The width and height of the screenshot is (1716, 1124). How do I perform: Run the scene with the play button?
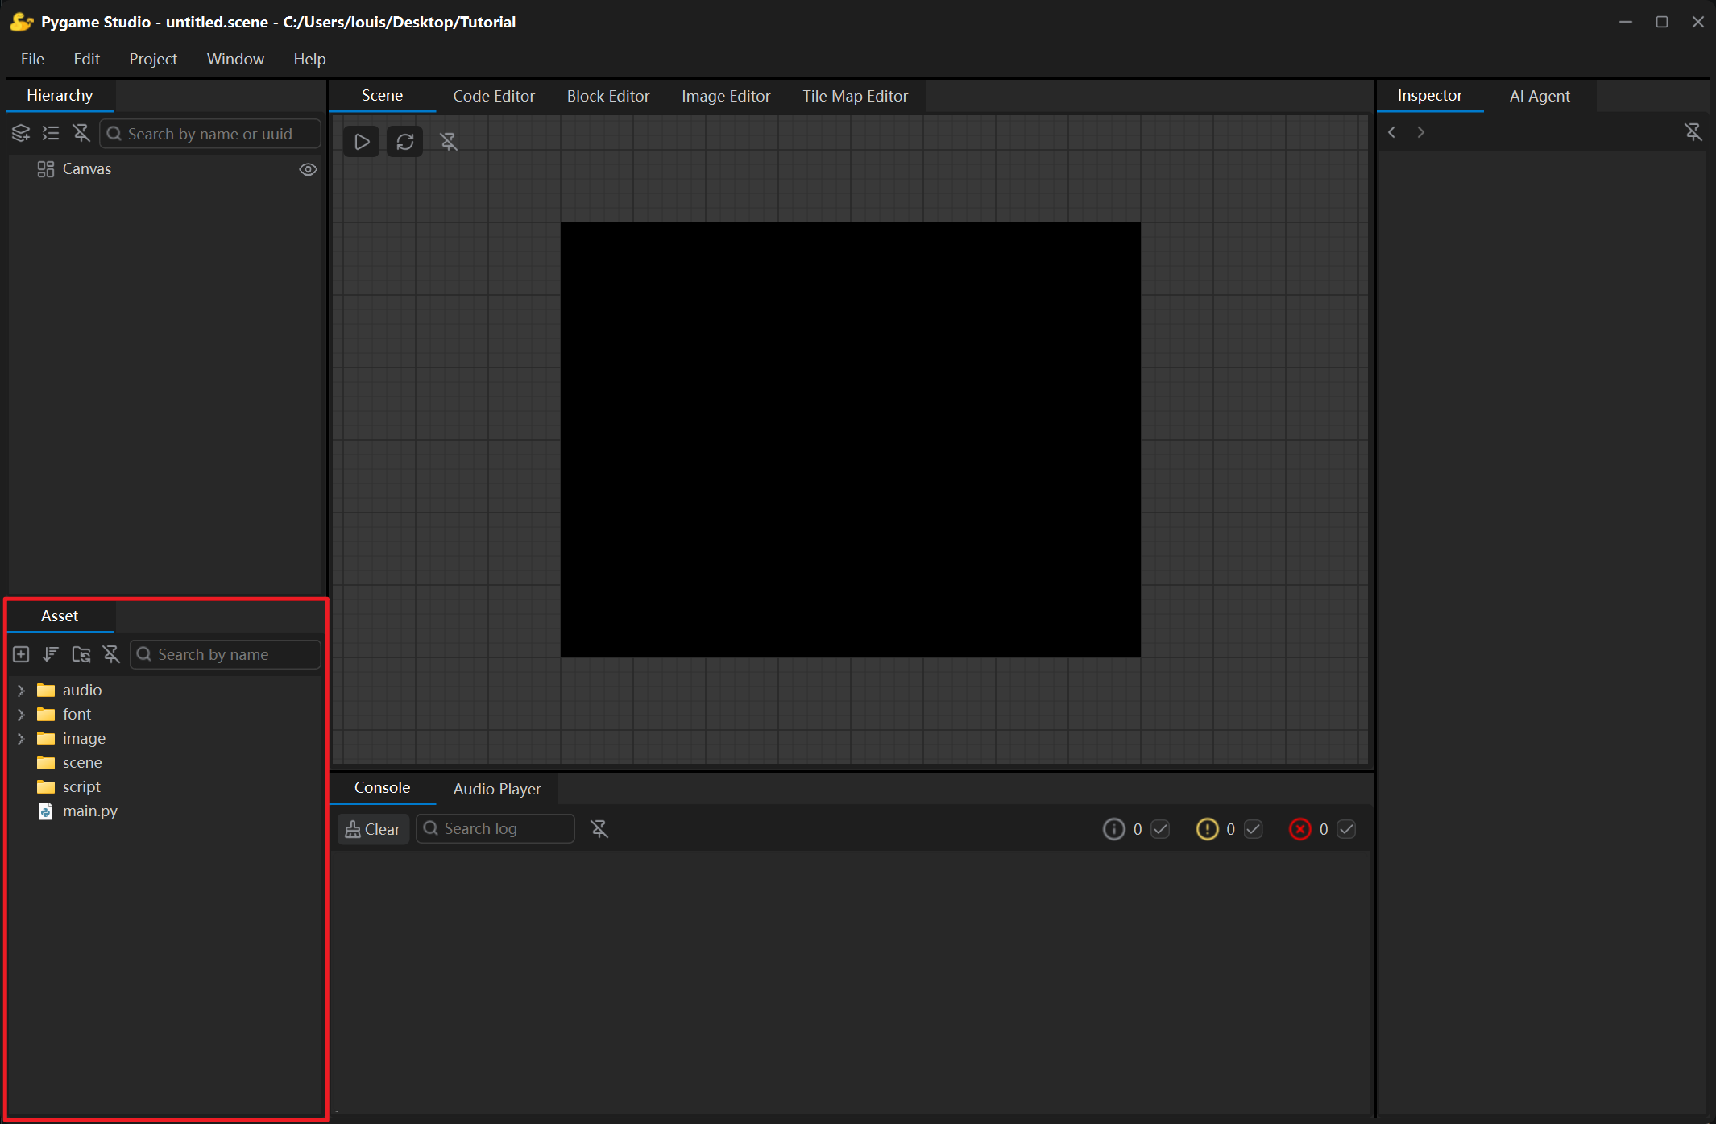coord(362,142)
